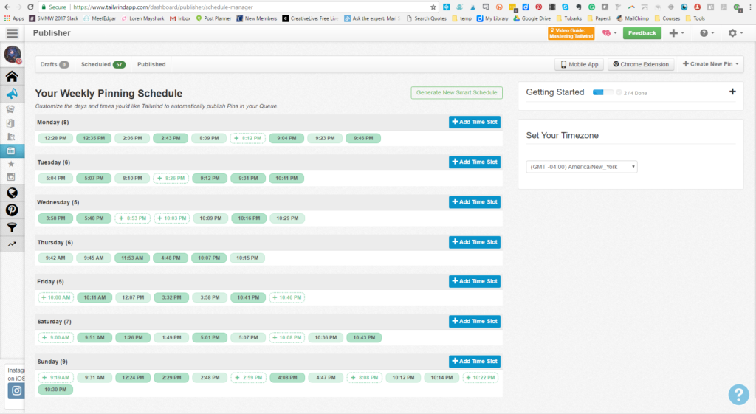Click Generate New Smart Schedule button
The image size is (756, 414).
tap(456, 93)
